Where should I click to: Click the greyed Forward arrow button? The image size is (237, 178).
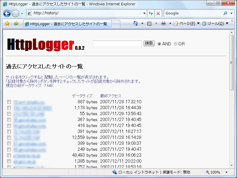coord(15,13)
